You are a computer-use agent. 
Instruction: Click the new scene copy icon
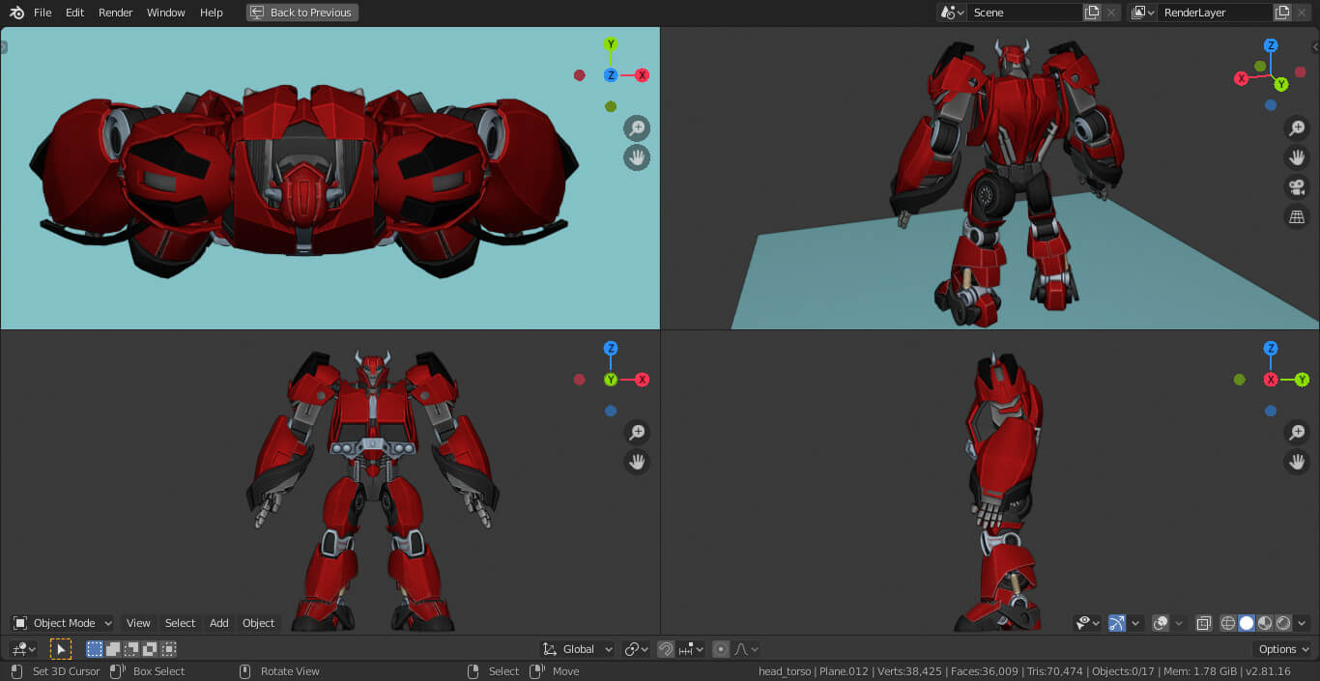[1092, 13]
